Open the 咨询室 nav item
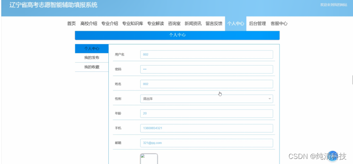 tap(174, 24)
